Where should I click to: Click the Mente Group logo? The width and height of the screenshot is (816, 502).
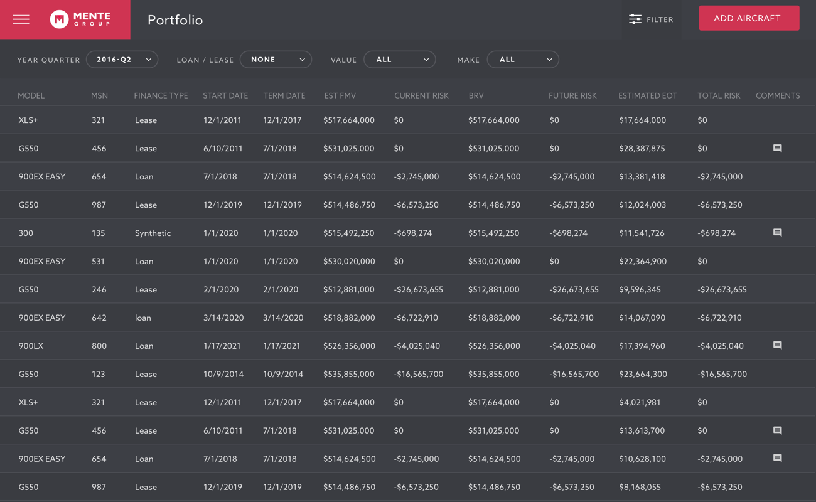point(80,19)
